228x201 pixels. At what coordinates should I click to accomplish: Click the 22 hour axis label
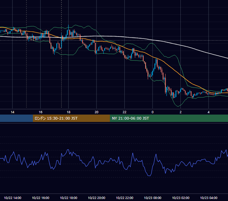tap(125, 112)
